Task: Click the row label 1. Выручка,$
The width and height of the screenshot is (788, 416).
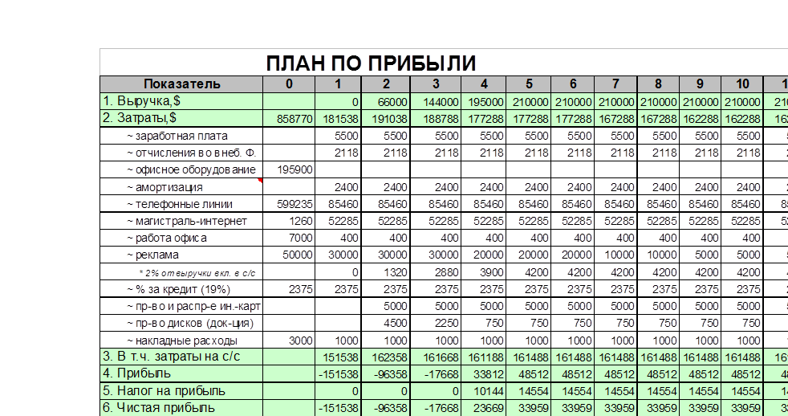Action: (181, 102)
